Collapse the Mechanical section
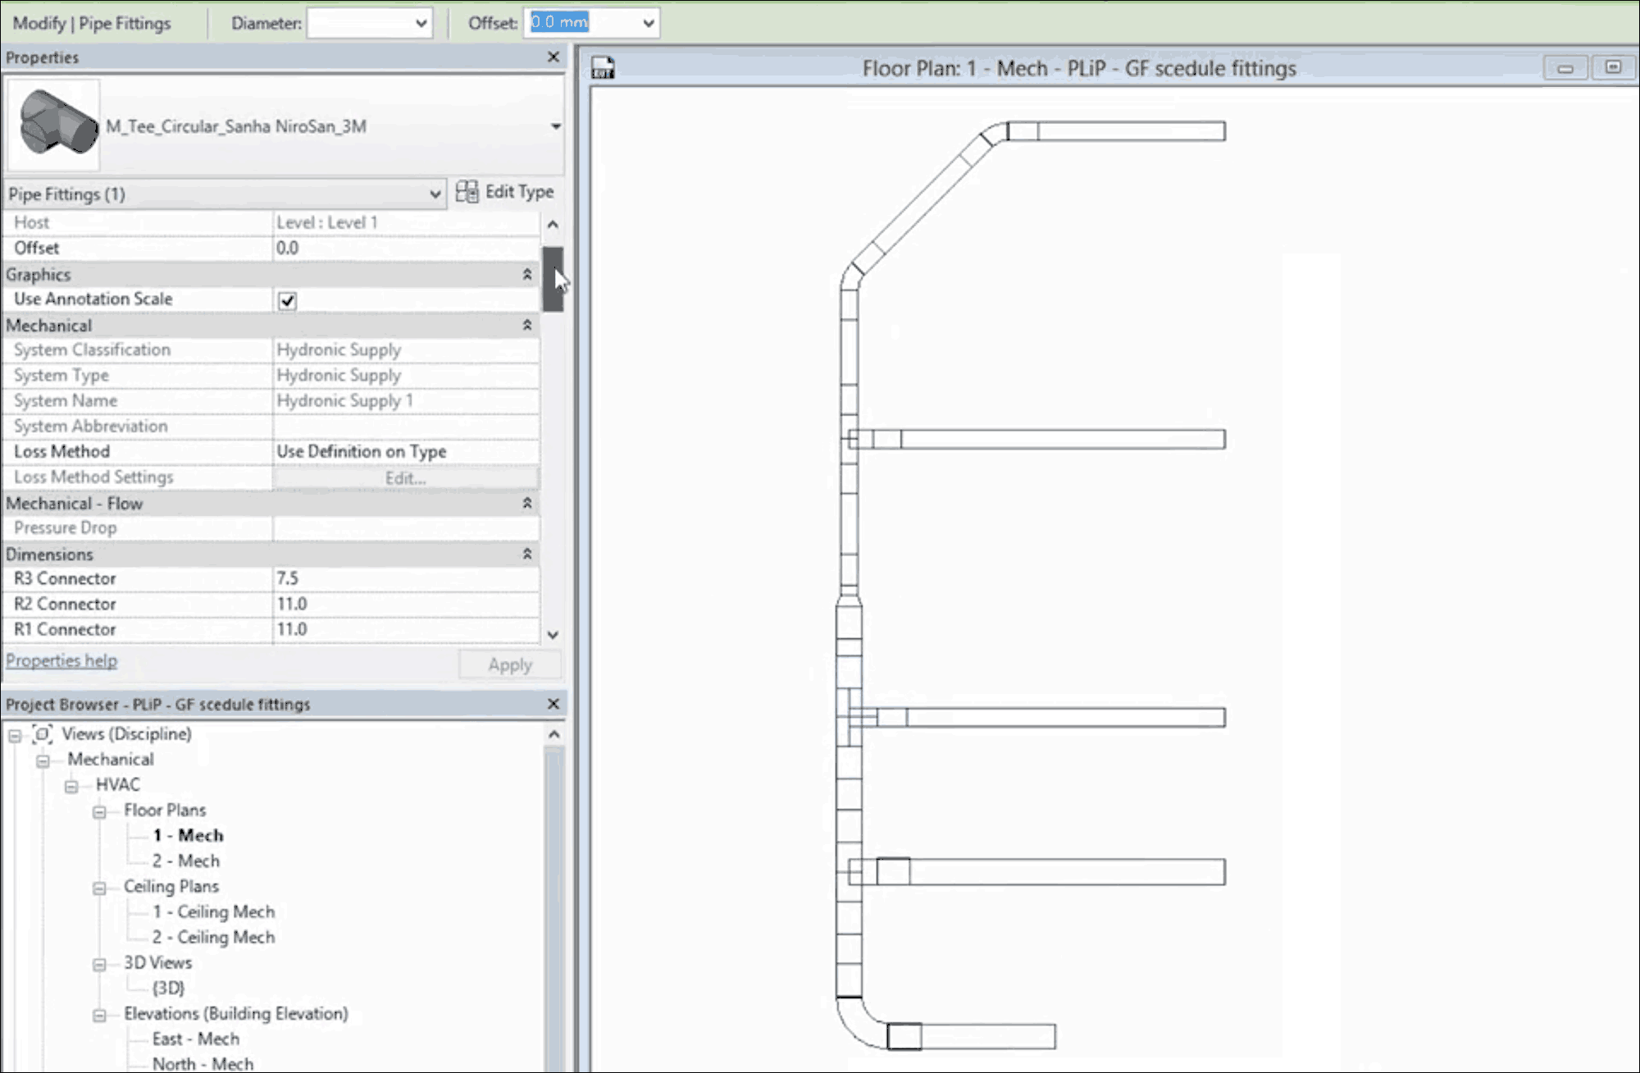The width and height of the screenshot is (1640, 1073). click(527, 325)
